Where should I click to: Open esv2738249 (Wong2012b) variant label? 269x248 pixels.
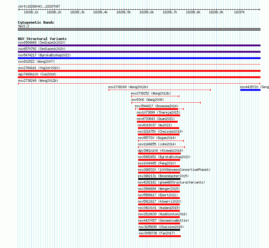128,87
